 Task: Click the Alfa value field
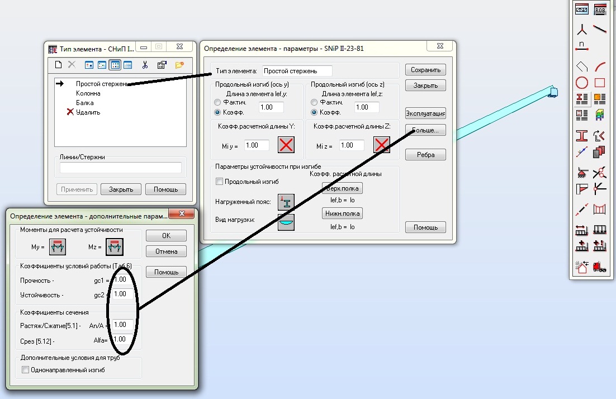(x=122, y=339)
